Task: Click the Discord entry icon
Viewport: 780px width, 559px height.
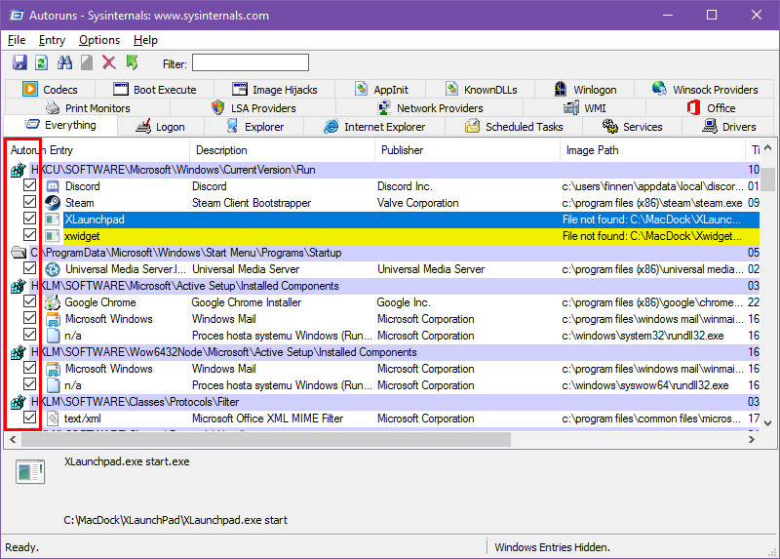Action: pyautogui.click(x=53, y=186)
